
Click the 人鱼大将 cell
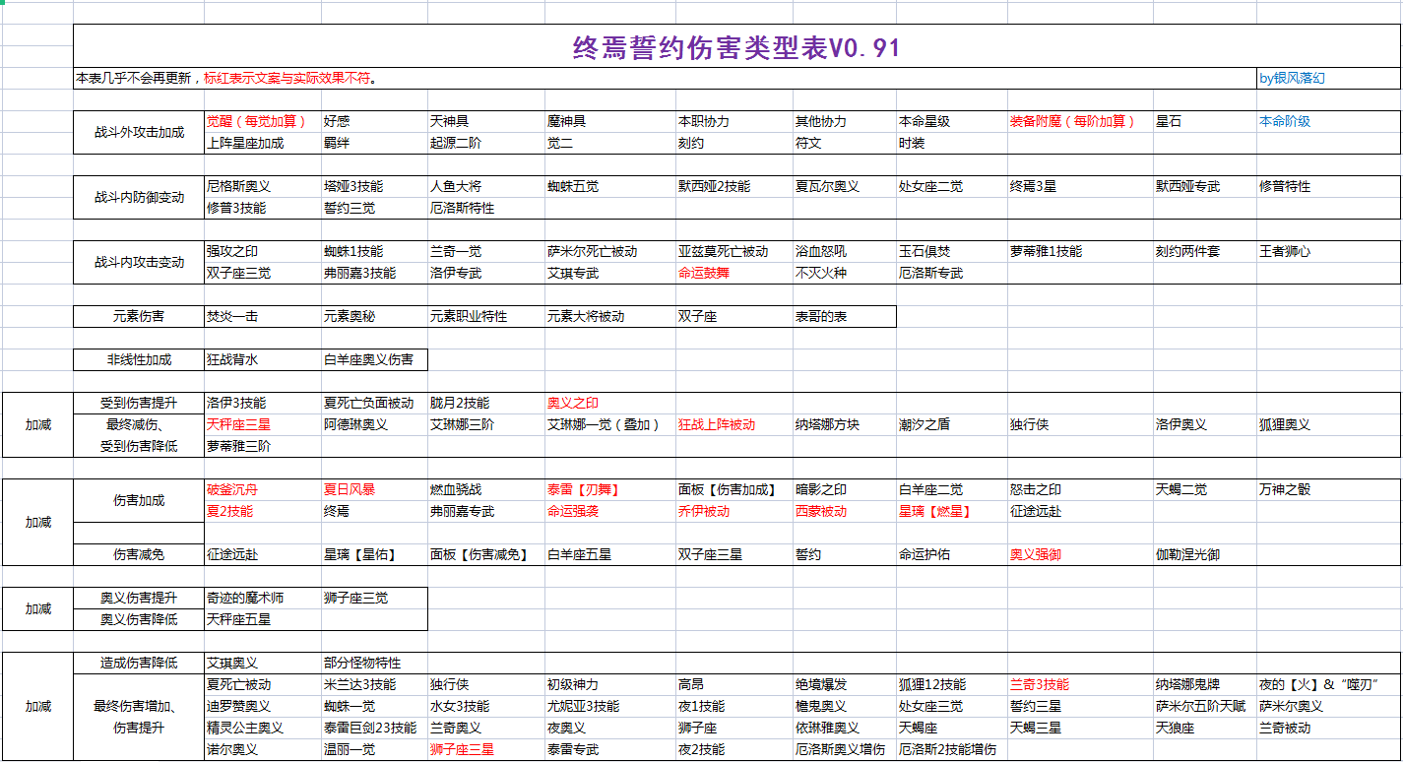[486, 186]
